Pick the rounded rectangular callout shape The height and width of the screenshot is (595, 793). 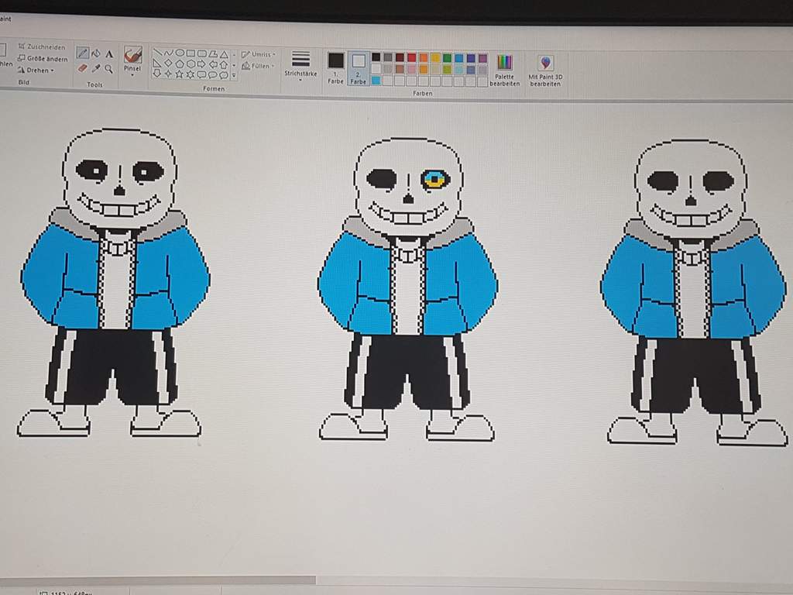click(x=202, y=75)
